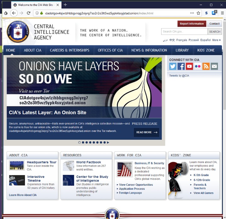Open the World Factbook link
Image resolution: width=226 pixels, height=219 pixels.
(88, 162)
